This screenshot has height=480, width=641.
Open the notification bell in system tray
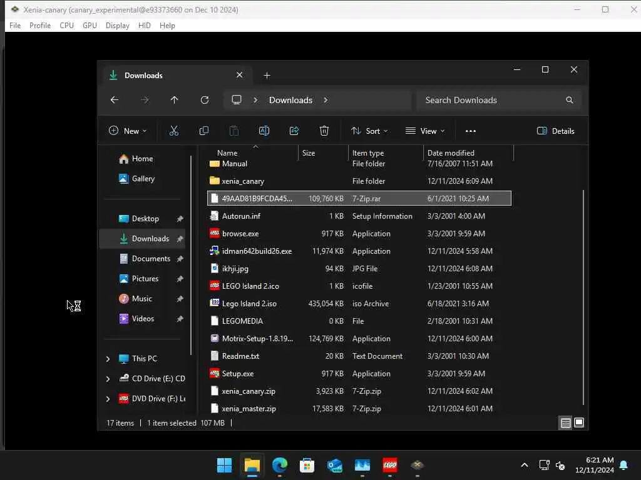(624, 465)
